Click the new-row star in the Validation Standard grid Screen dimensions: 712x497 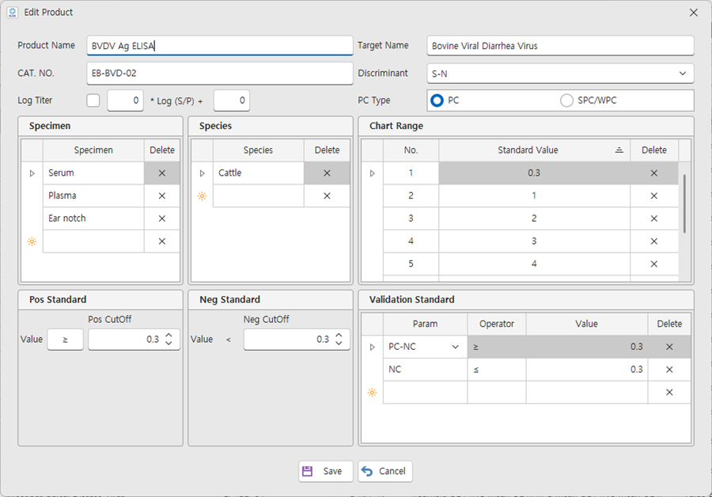(372, 392)
